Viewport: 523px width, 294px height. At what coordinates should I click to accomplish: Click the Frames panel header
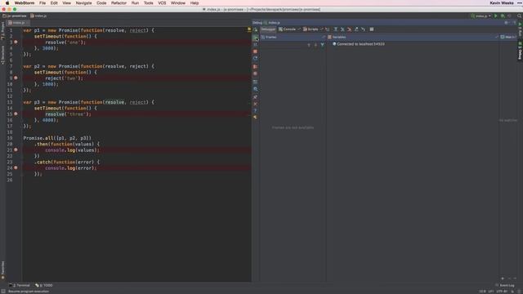coord(293,37)
